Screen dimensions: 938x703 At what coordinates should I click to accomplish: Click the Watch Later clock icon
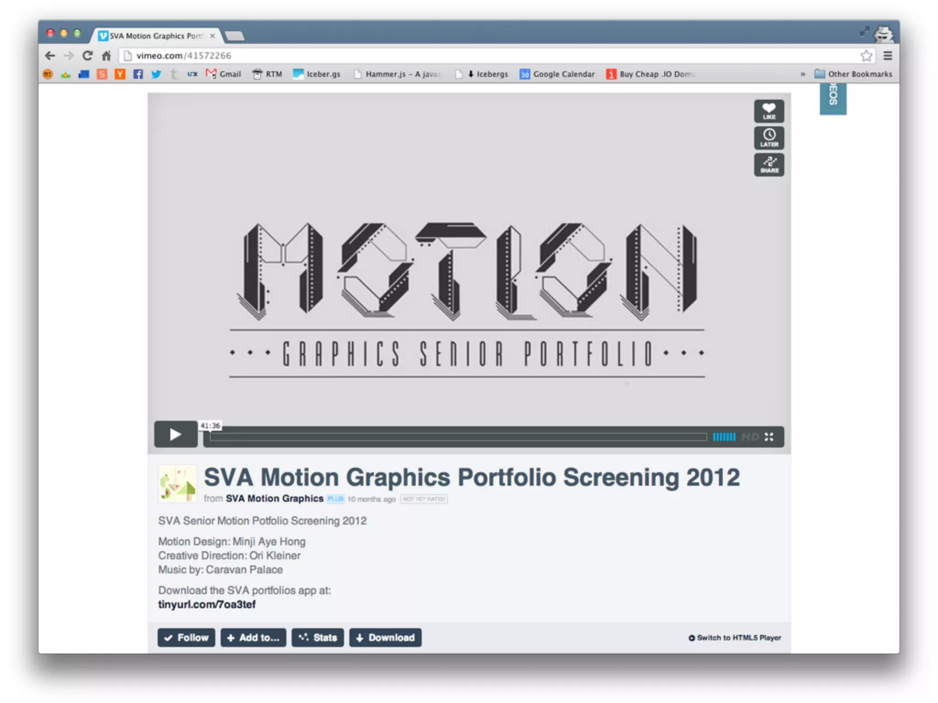point(769,138)
